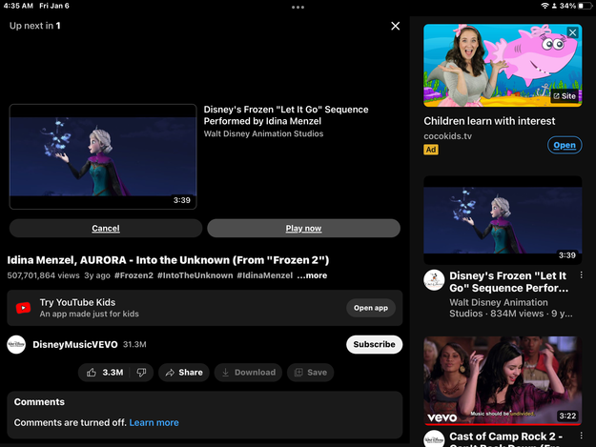Screen dimensions: 596x447
Task: Open Children learn with interest ad title
Action: 489,121
